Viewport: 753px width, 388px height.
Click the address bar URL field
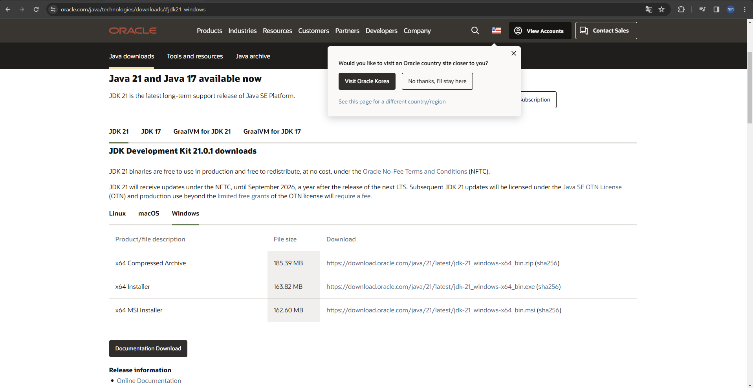tap(346, 9)
